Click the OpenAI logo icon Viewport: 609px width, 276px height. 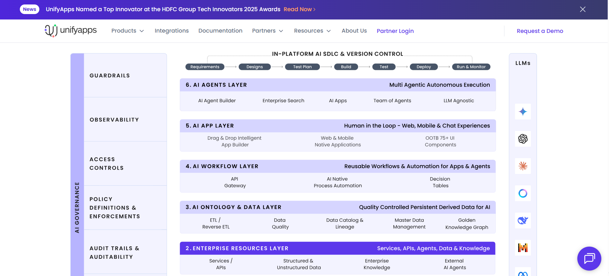(x=523, y=139)
